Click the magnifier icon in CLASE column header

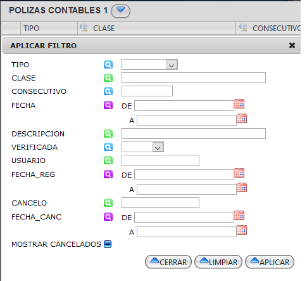tap(84, 27)
